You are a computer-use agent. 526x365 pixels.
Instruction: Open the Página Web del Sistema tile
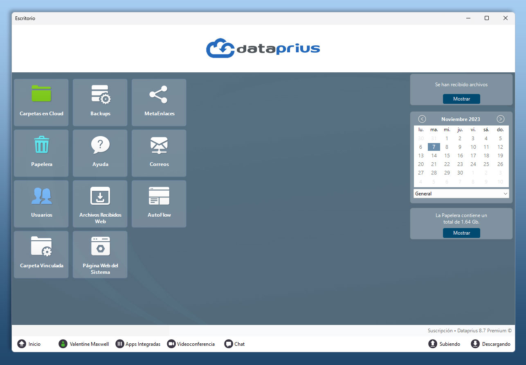click(100, 254)
